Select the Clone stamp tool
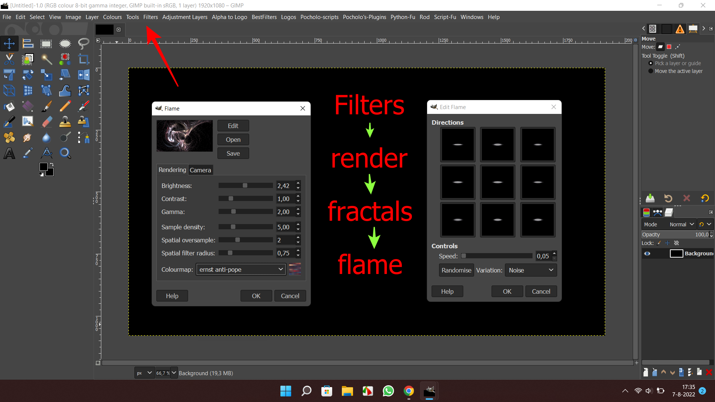The image size is (715, 402). [x=65, y=122]
